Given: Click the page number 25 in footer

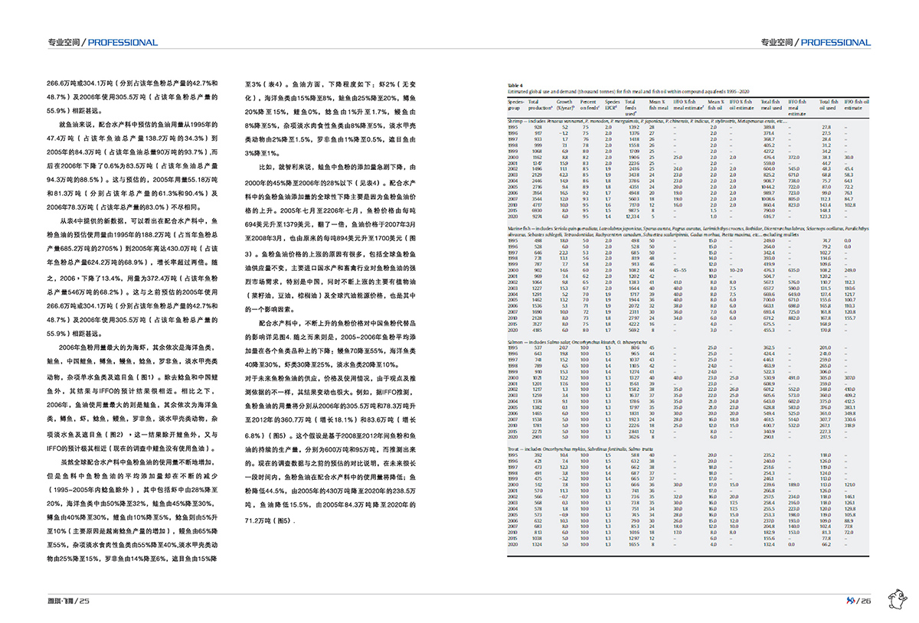Looking at the screenshot, I should [x=84, y=601].
